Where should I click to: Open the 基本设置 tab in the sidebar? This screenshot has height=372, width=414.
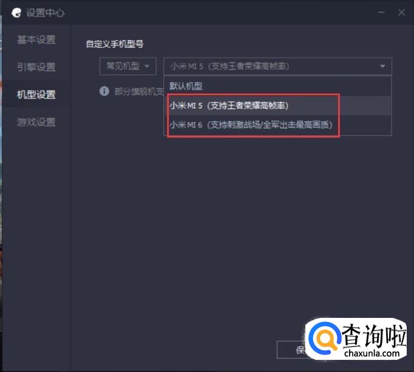[36, 40]
